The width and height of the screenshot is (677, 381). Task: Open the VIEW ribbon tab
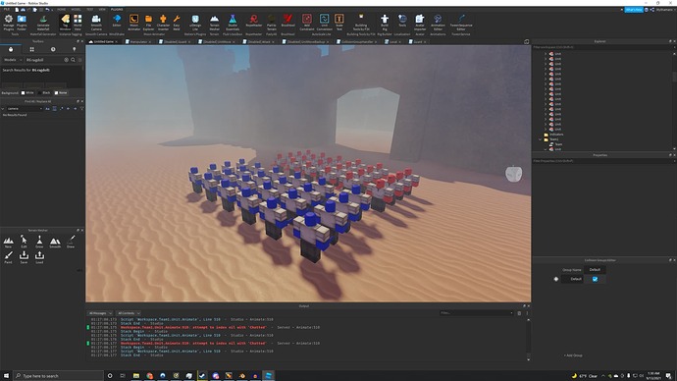(x=102, y=10)
